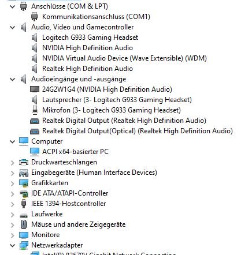The width and height of the screenshot is (241, 255).
Task: Expand the Grafikkarten category
Action: click(12, 183)
